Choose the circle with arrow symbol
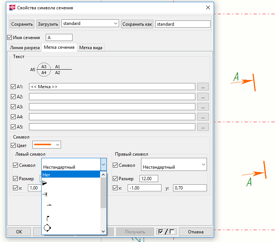 coord(47,227)
